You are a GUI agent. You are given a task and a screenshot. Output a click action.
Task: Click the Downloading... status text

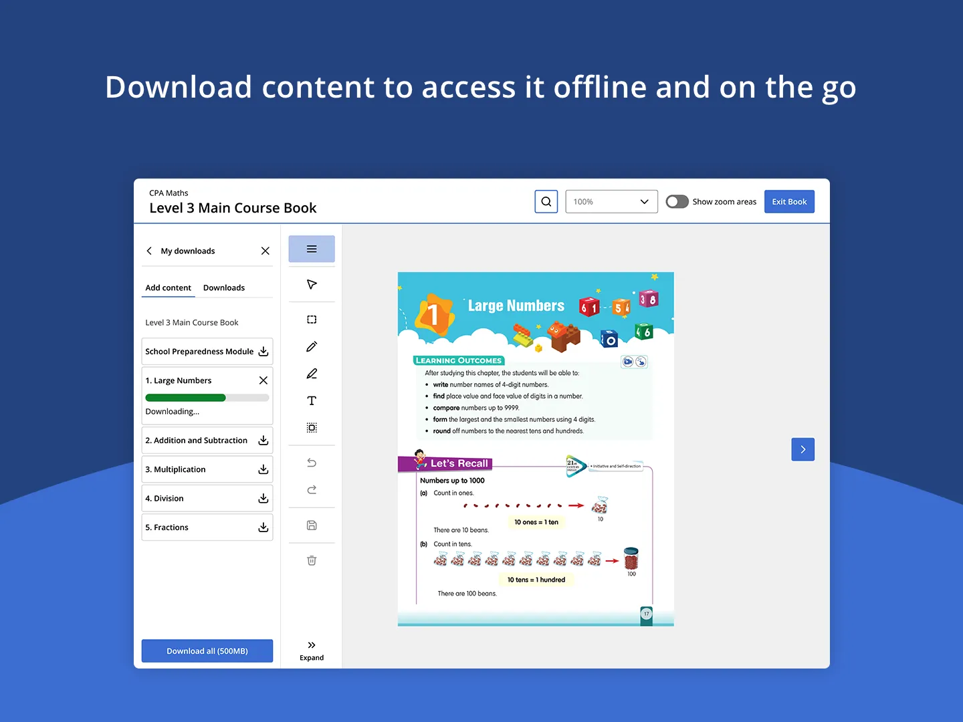[x=173, y=412]
